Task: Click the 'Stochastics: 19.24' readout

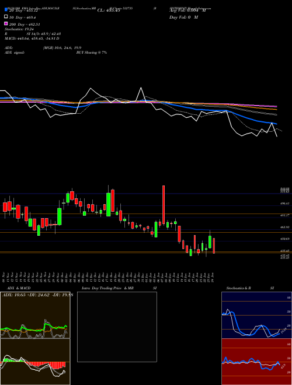Action: click(19, 29)
